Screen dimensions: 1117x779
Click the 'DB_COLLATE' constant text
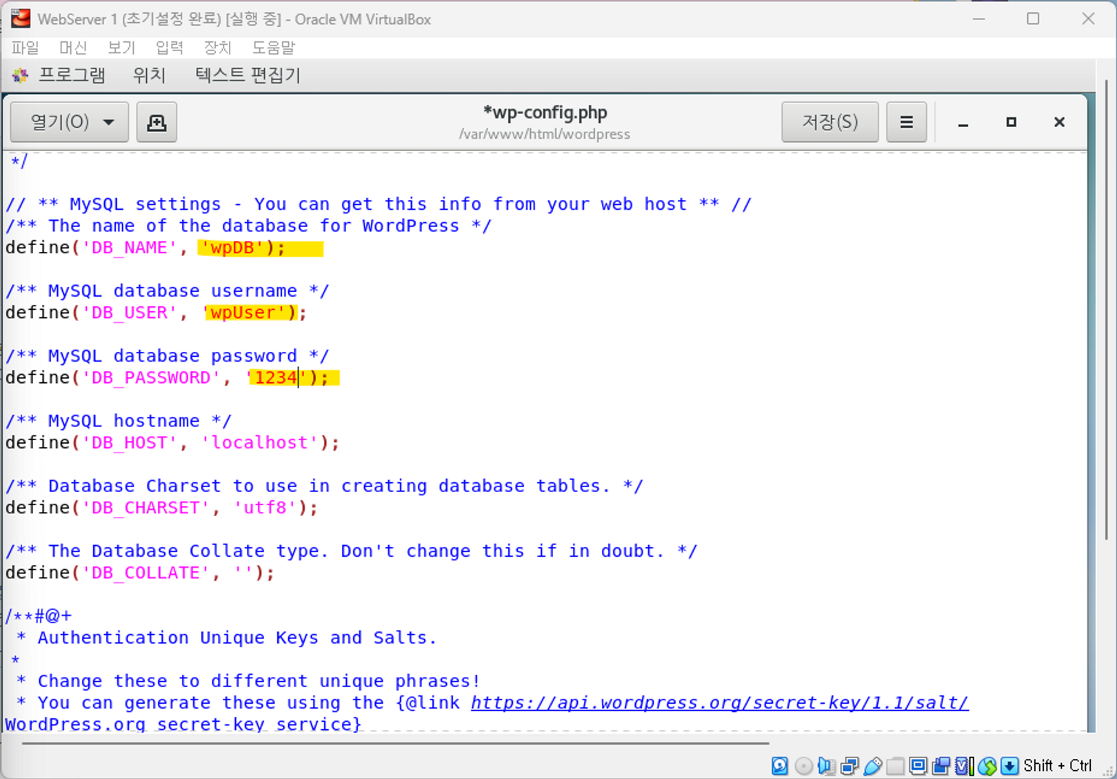tap(145, 573)
